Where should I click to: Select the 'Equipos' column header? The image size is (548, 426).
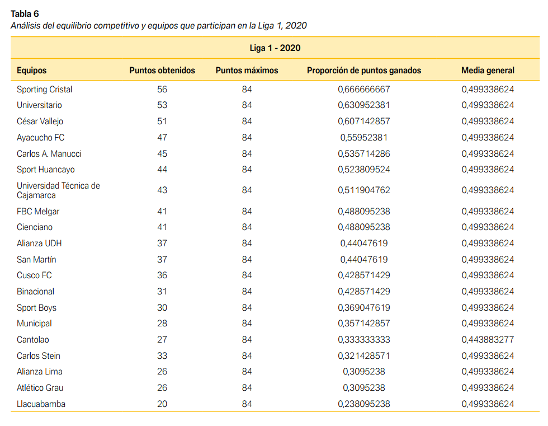point(32,71)
